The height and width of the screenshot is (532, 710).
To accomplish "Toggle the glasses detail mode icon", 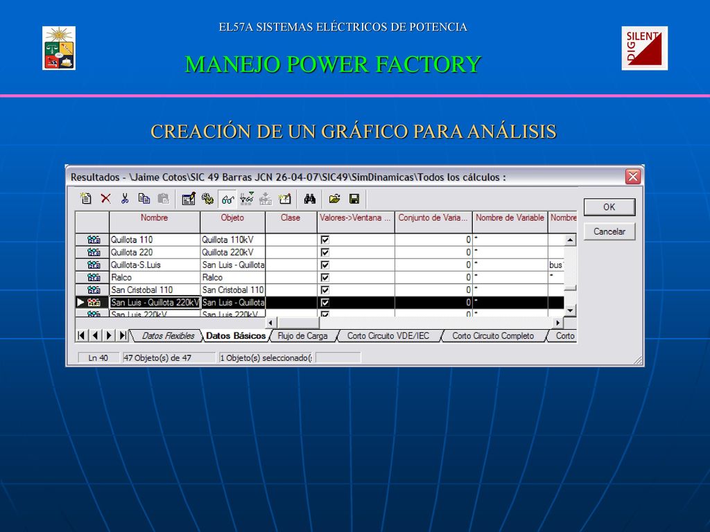I will pyautogui.click(x=227, y=199).
